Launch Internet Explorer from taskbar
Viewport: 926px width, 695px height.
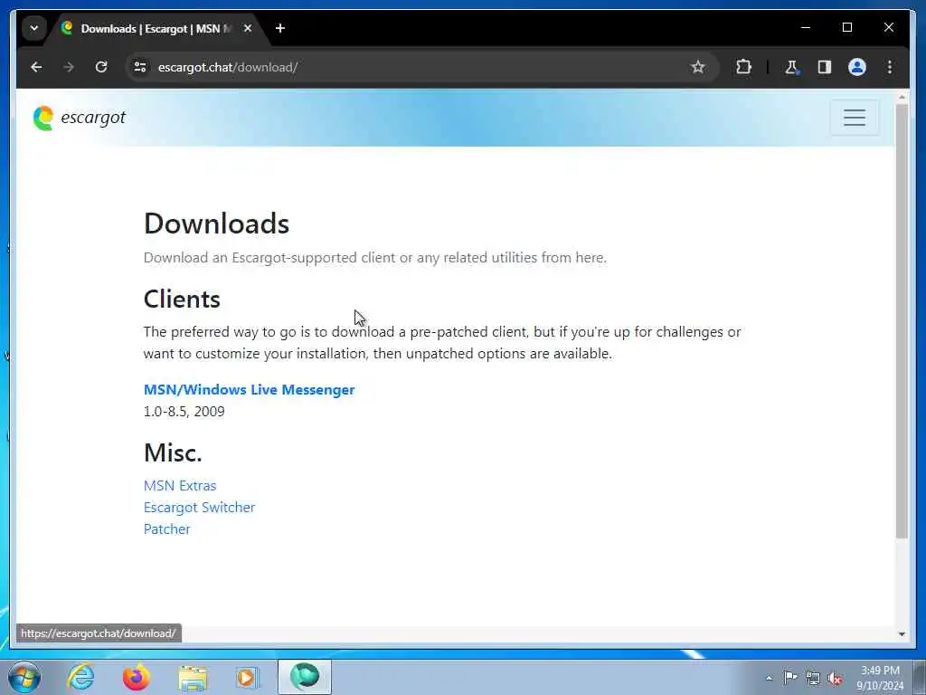pyautogui.click(x=80, y=677)
